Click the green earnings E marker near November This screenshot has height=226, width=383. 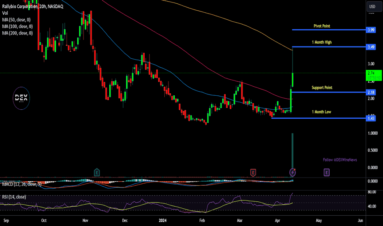97,173
